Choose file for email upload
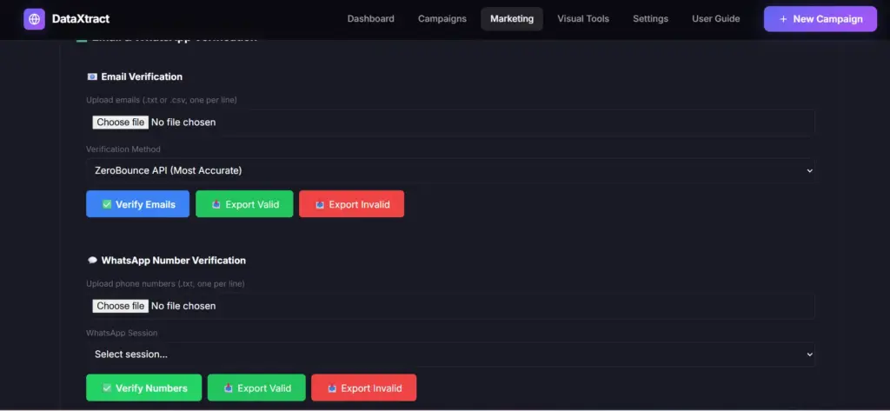The width and height of the screenshot is (890, 411). tap(120, 122)
